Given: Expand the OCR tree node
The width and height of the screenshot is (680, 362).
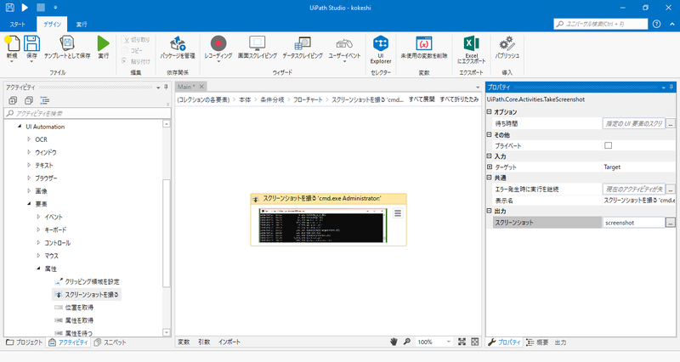Looking at the screenshot, I should point(29,139).
